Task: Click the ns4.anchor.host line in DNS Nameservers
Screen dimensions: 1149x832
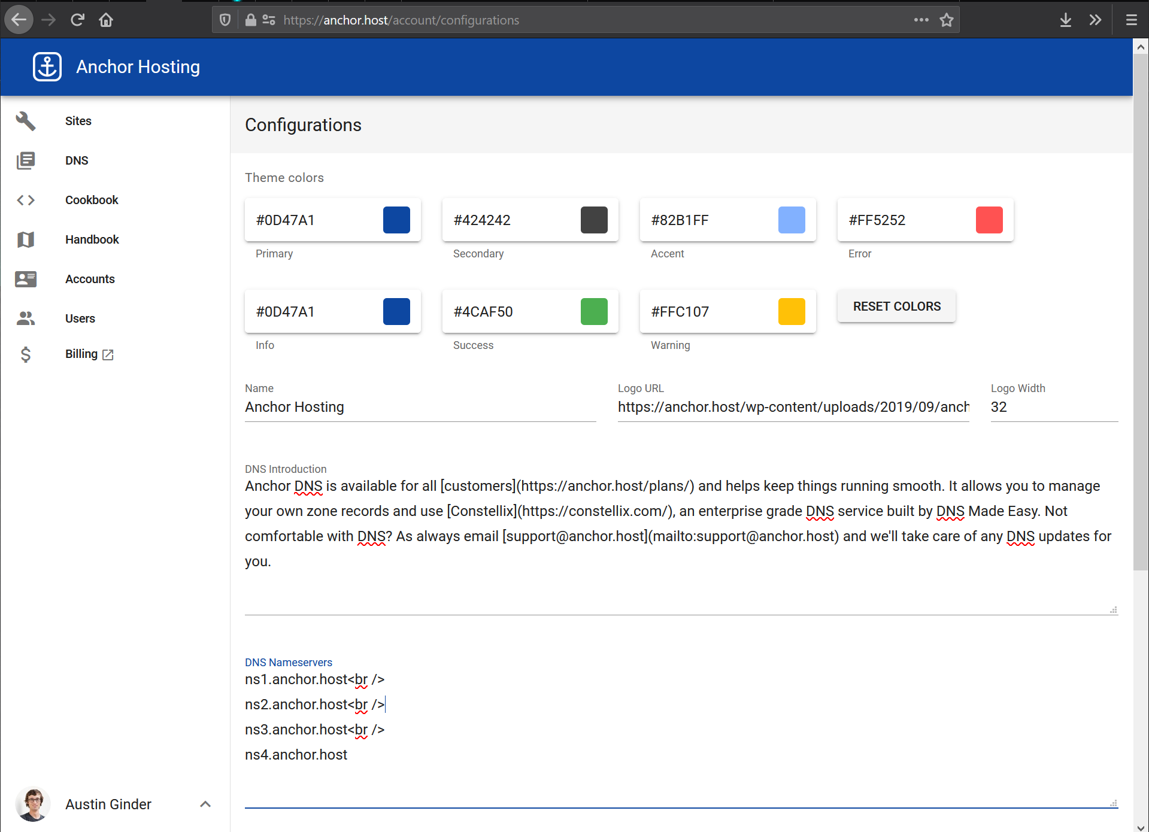Action: pyautogui.click(x=296, y=755)
